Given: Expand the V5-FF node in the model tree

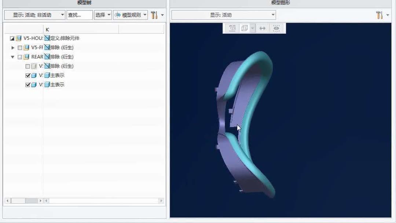Looking at the screenshot, I should [x=12, y=47].
